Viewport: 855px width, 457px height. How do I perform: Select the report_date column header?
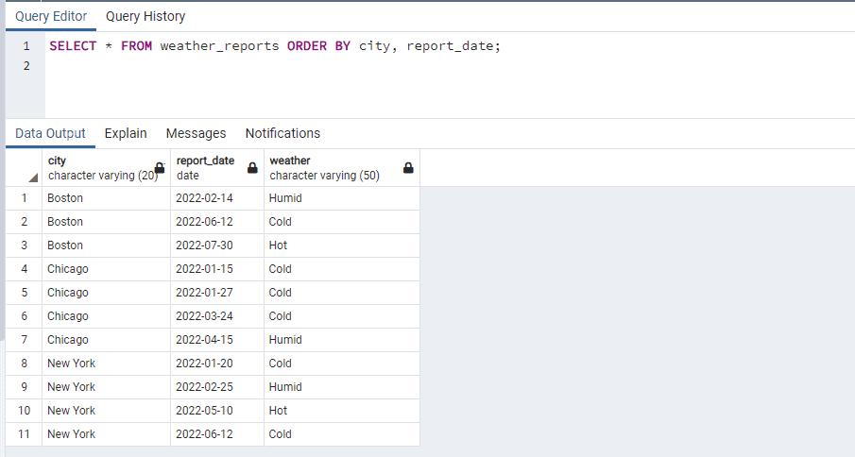(x=208, y=167)
